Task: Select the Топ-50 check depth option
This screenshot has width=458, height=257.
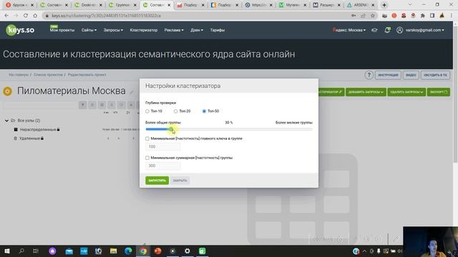Action: click(204, 111)
